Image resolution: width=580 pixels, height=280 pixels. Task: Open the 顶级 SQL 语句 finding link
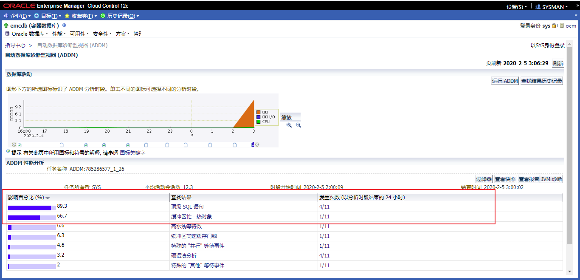coord(187,207)
